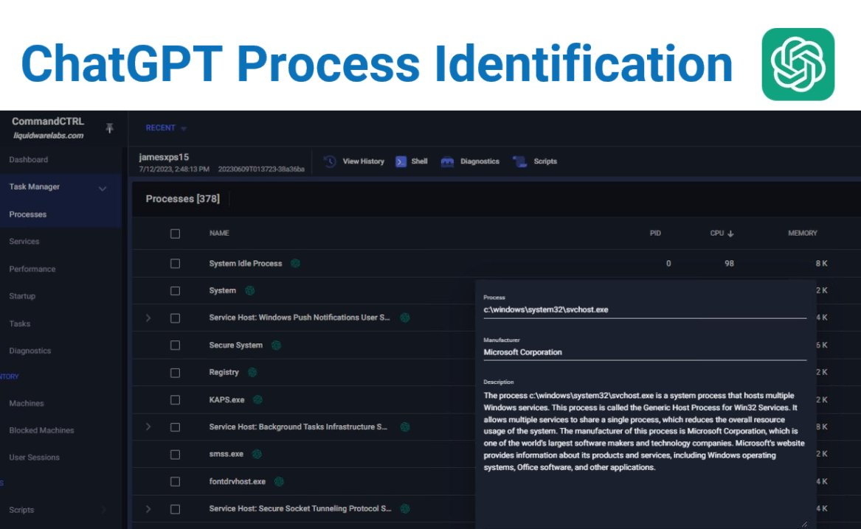Click ChatGPT icon beside KAPS.exe
Image resolution: width=861 pixels, height=529 pixels.
coord(257,399)
